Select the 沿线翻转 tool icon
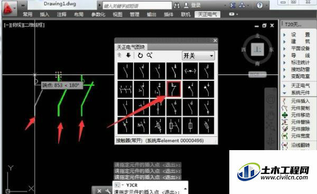Image resolution: width=317 pixels, height=194 pixels. click(x=285, y=145)
